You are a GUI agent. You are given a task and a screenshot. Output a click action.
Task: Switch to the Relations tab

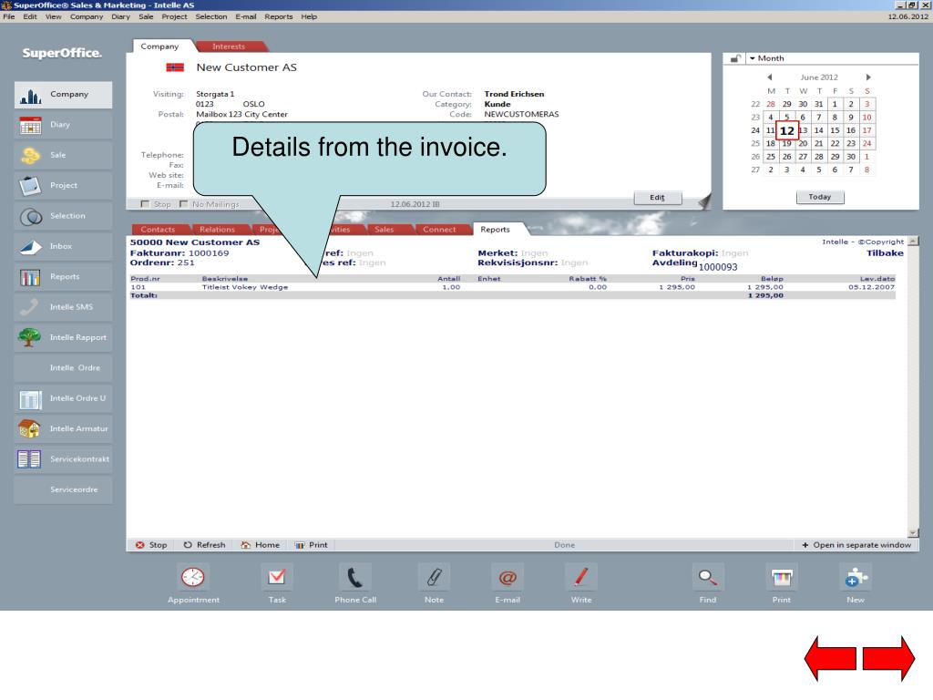click(x=217, y=230)
